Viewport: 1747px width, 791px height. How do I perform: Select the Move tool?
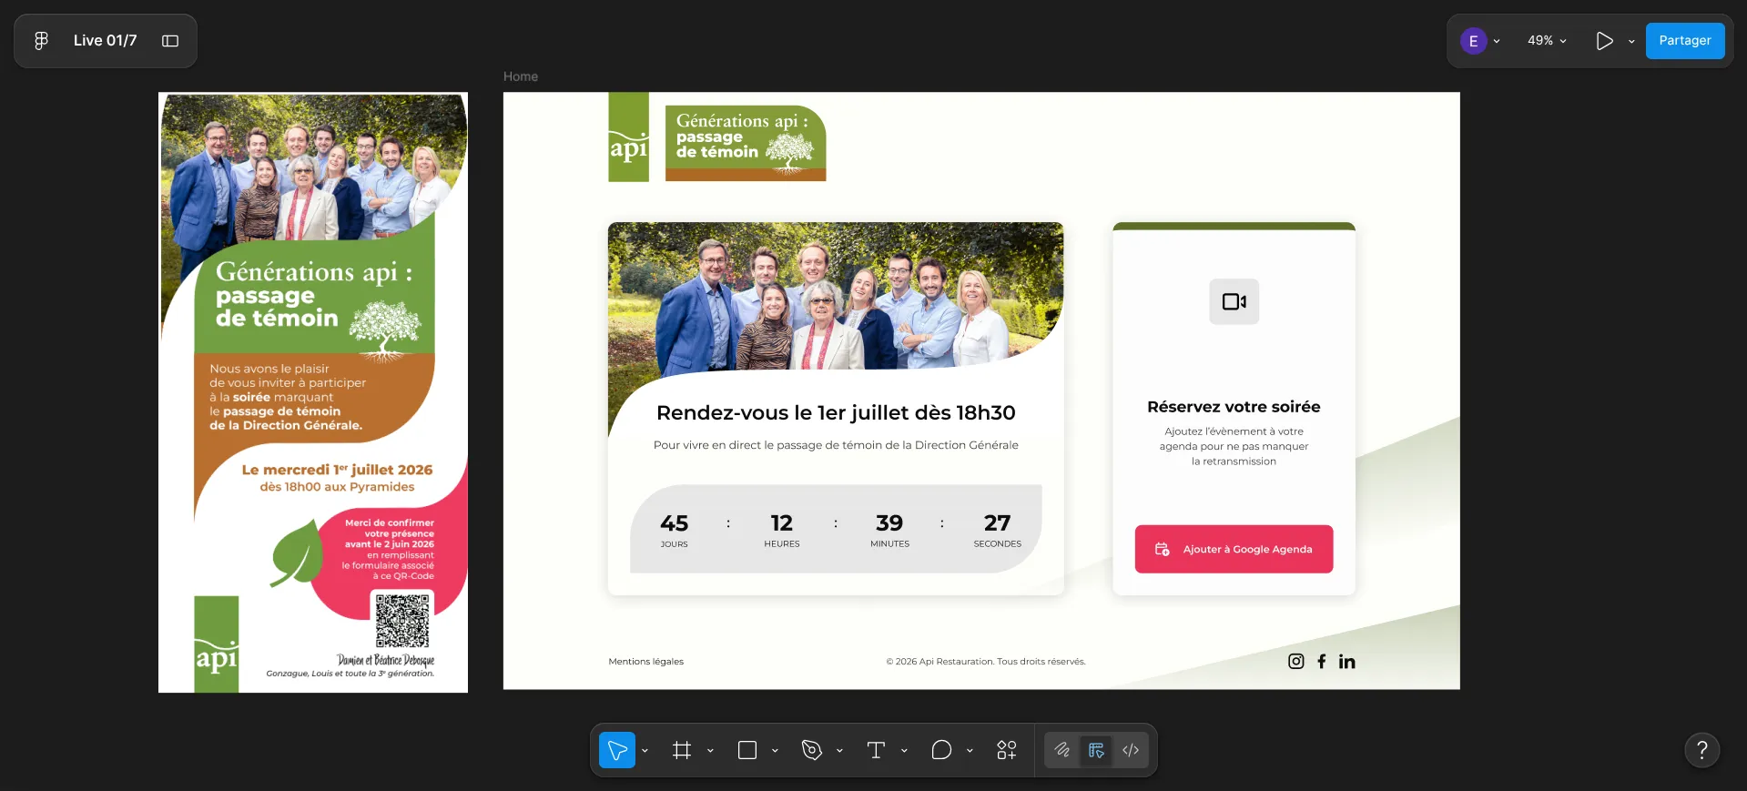click(617, 750)
